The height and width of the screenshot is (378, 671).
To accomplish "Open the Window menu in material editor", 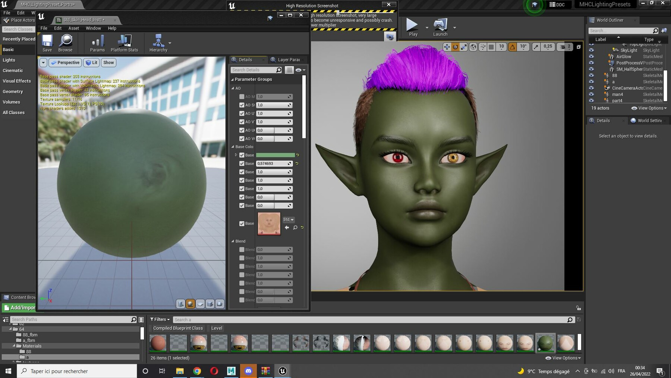I will 93,28.
